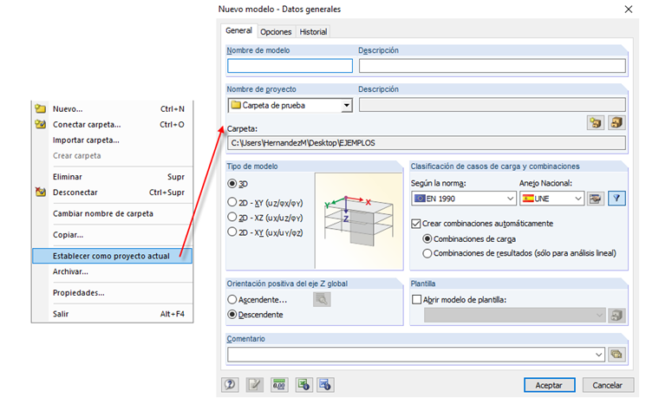Image resolution: width=659 pixels, height=398 pixels.
Task: Switch to the Historial tab
Action: (313, 32)
